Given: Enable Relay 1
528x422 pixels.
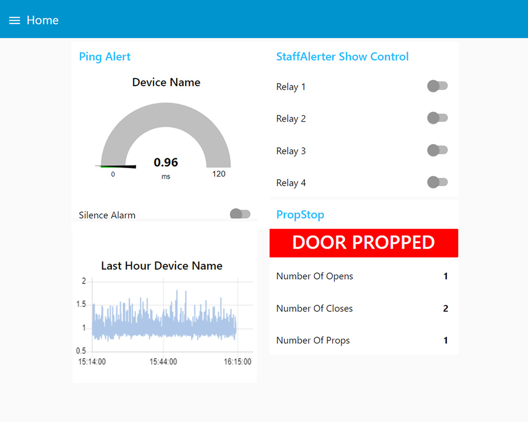Looking at the screenshot, I should [x=437, y=86].
